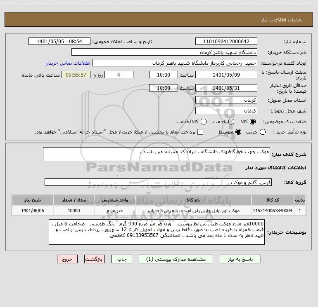The image size is (318, 307).
Task: Click the چاپ print button
Action: coord(122,259)
